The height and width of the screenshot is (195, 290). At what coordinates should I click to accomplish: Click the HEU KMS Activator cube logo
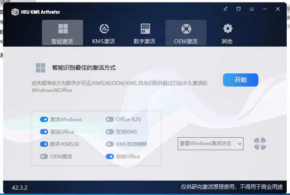[15, 12]
